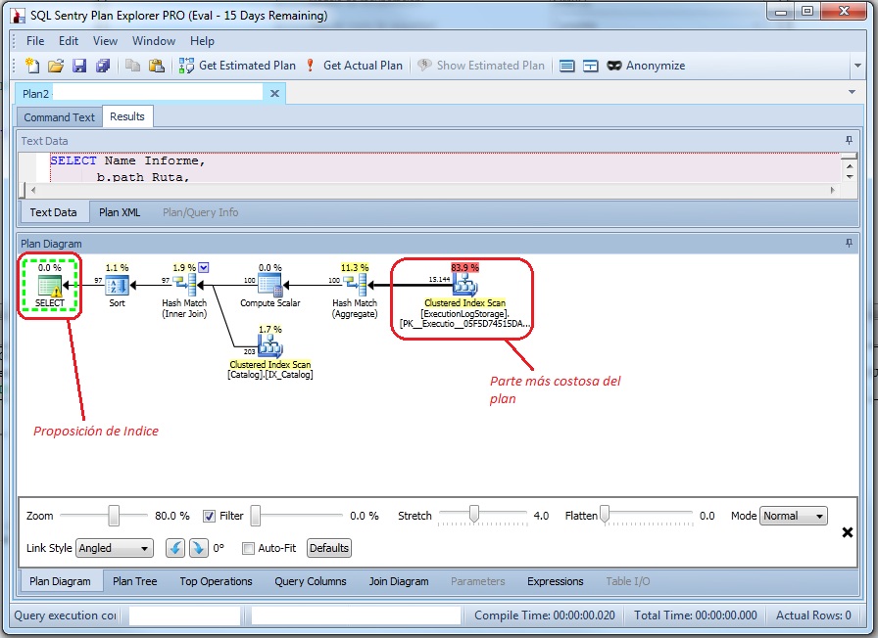This screenshot has height=638, width=878.
Task: Click the Zoom slider handle
Action: coord(115,516)
